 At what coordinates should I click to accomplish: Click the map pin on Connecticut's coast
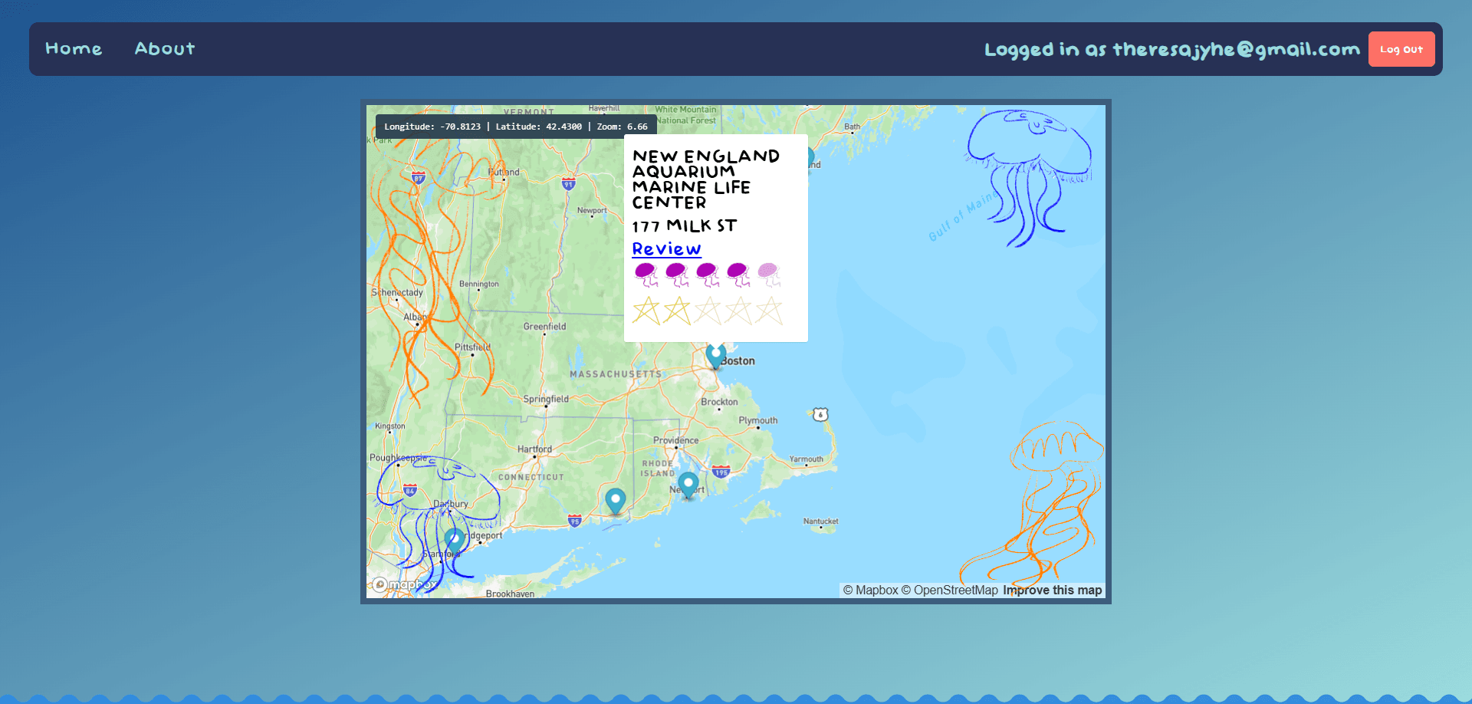click(x=616, y=501)
